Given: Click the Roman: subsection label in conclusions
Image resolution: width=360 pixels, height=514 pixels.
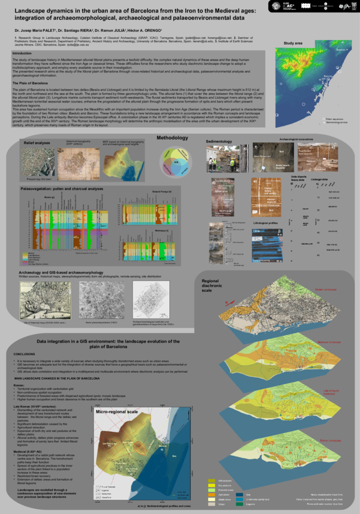Looking at the screenshot, I should [19, 385].
